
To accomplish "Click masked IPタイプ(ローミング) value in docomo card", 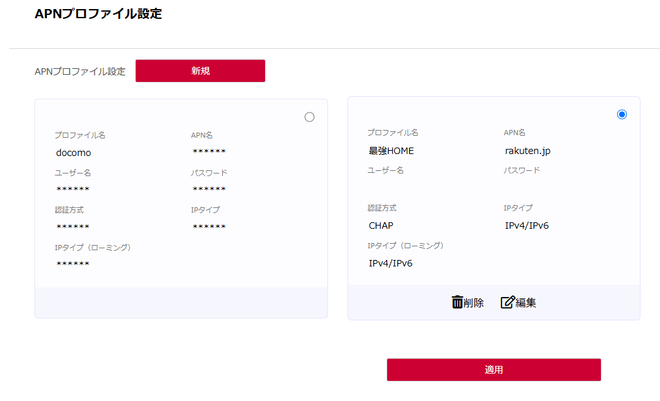I will [73, 264].
